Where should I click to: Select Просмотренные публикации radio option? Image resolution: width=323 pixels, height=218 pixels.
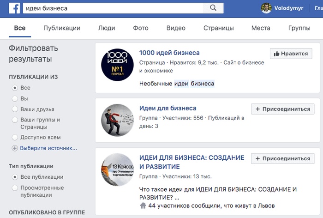pyautogui.click(x=15, y=188)
